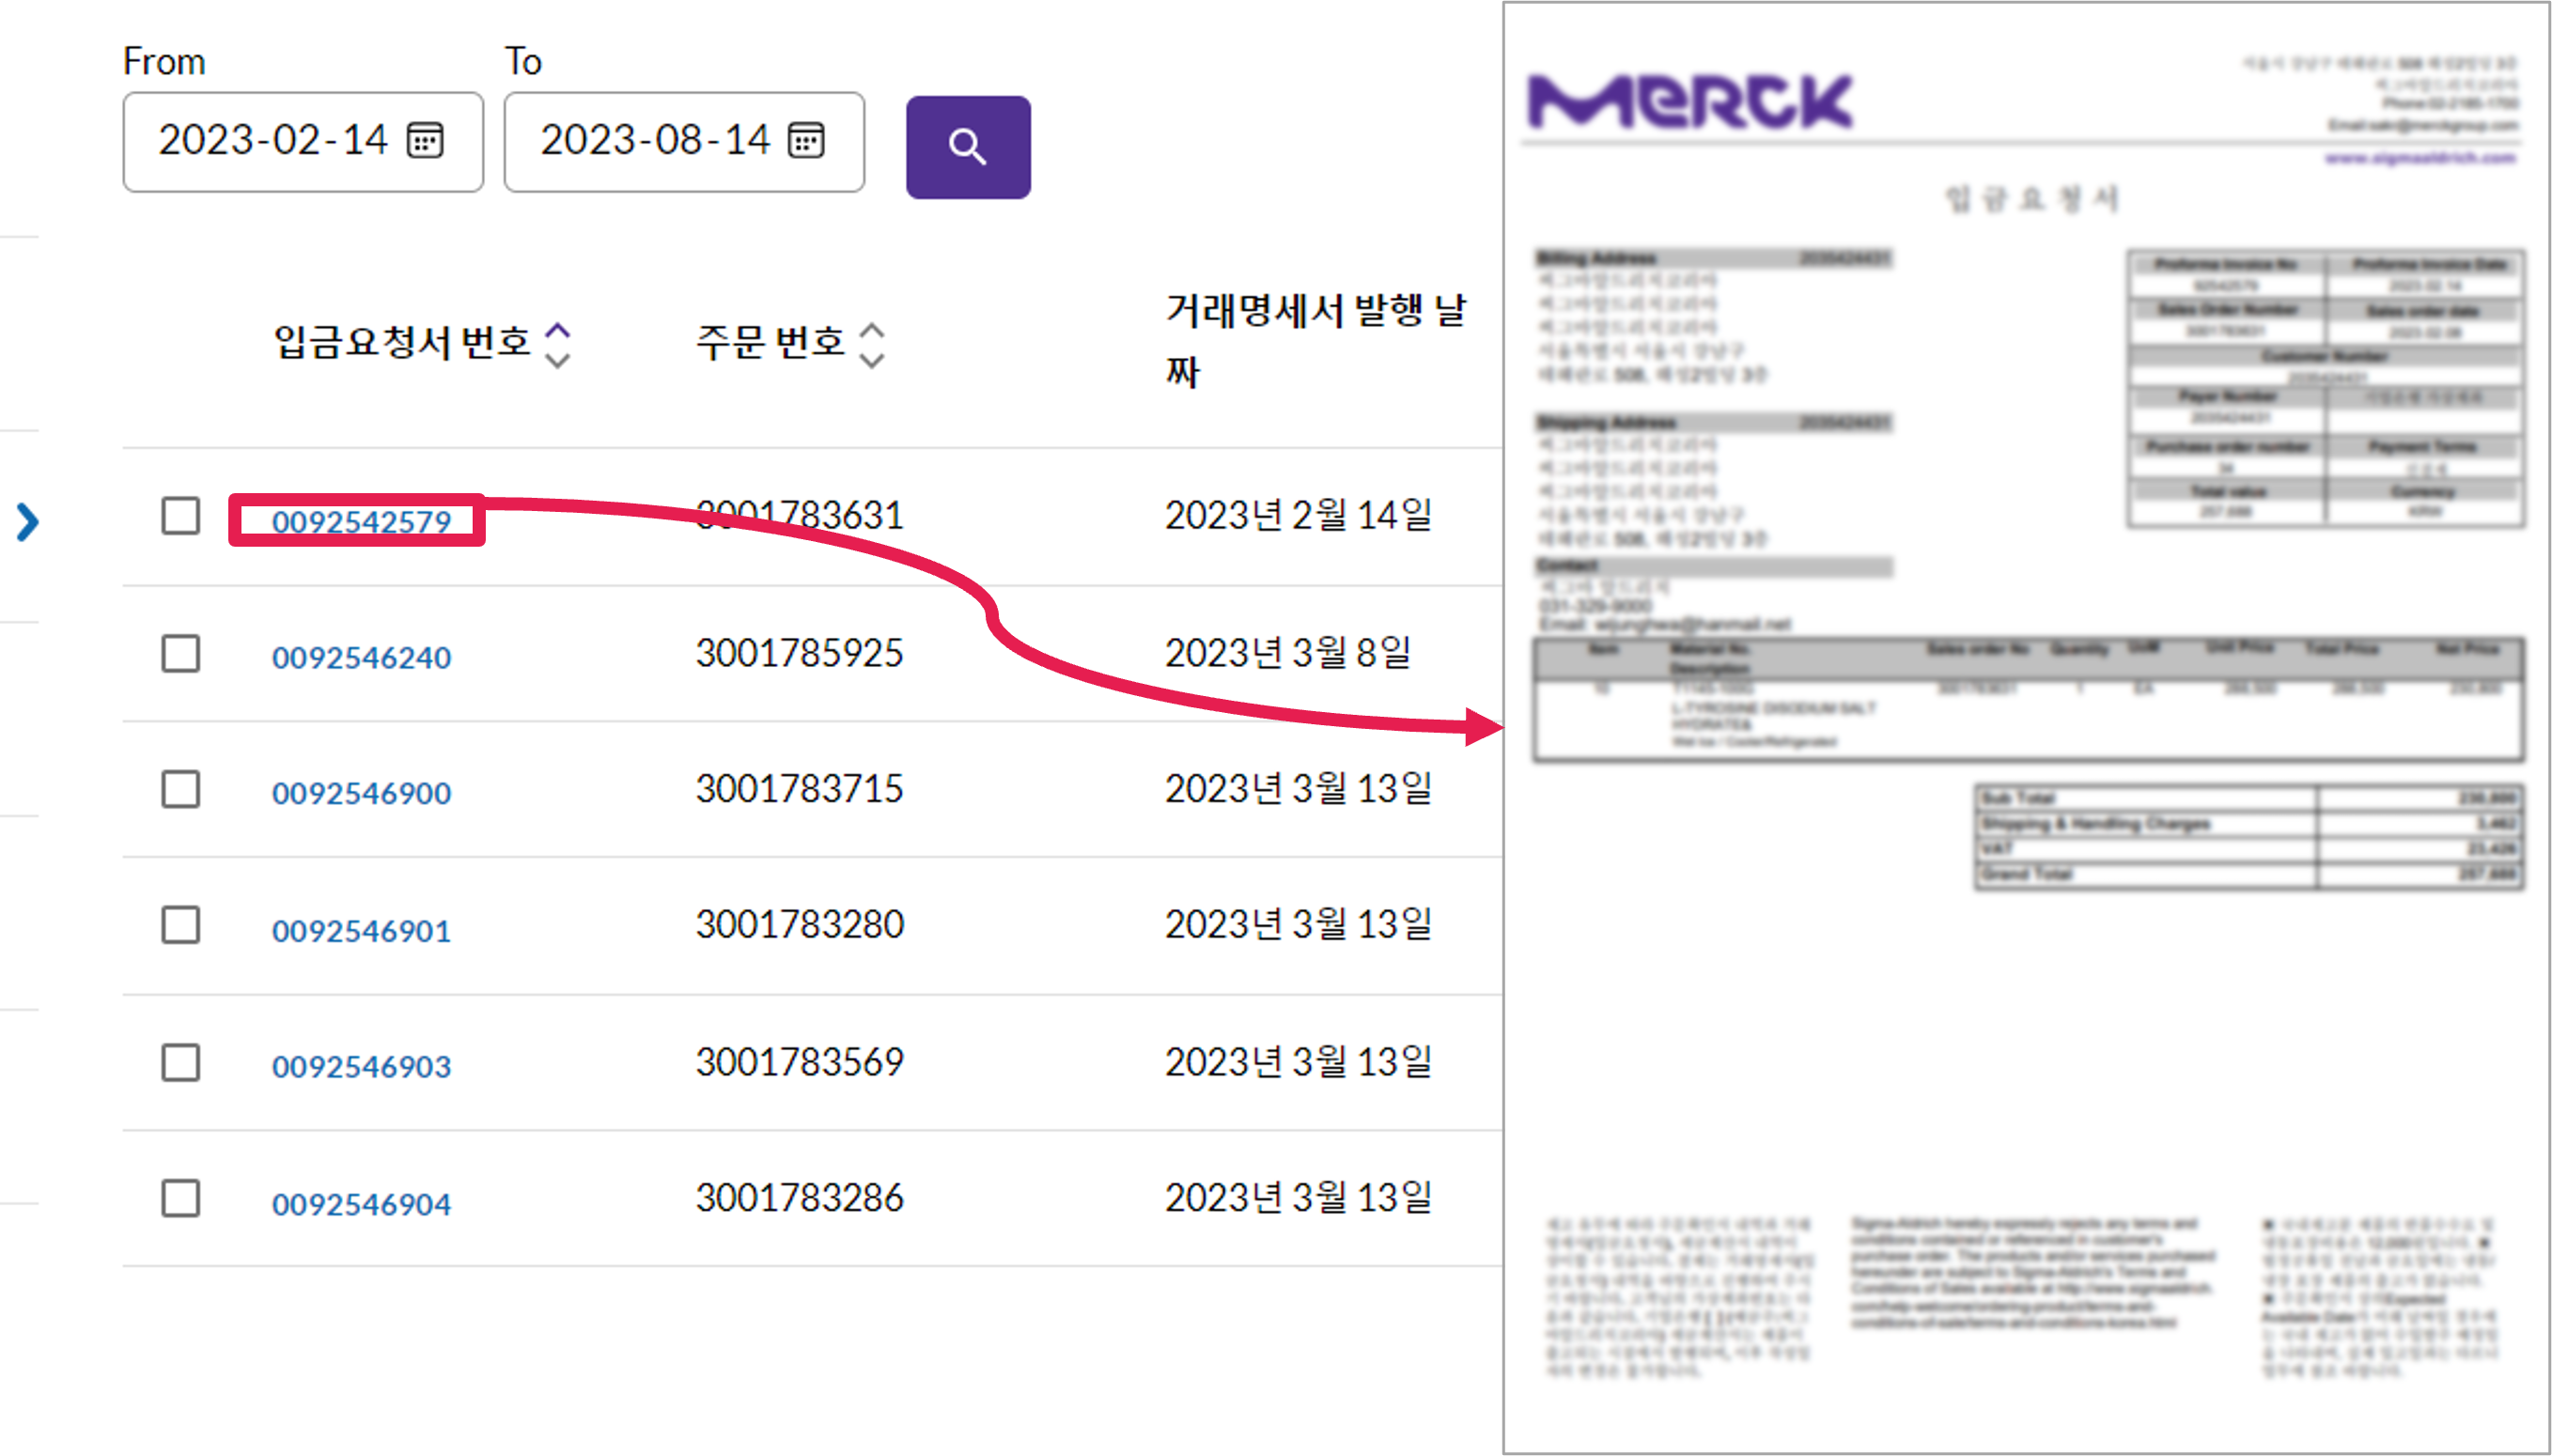Viewport: 2552px width, 1456px height.
Task: Click the To date field 2023-08-14
Action: coord(654,140)
